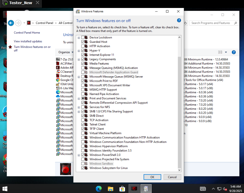244x193 pixels.
Task: Click the Forward arrow in Control Panel window
Action: click(18, 23)
